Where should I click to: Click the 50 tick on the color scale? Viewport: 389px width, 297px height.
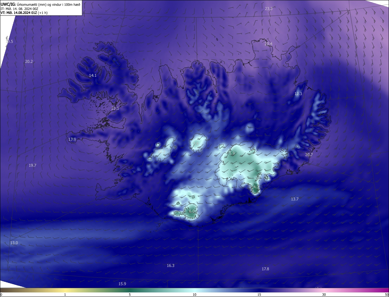tap(387, 295)
